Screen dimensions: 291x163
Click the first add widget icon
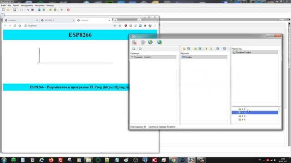pyautogui.click(x=184, y=49)
